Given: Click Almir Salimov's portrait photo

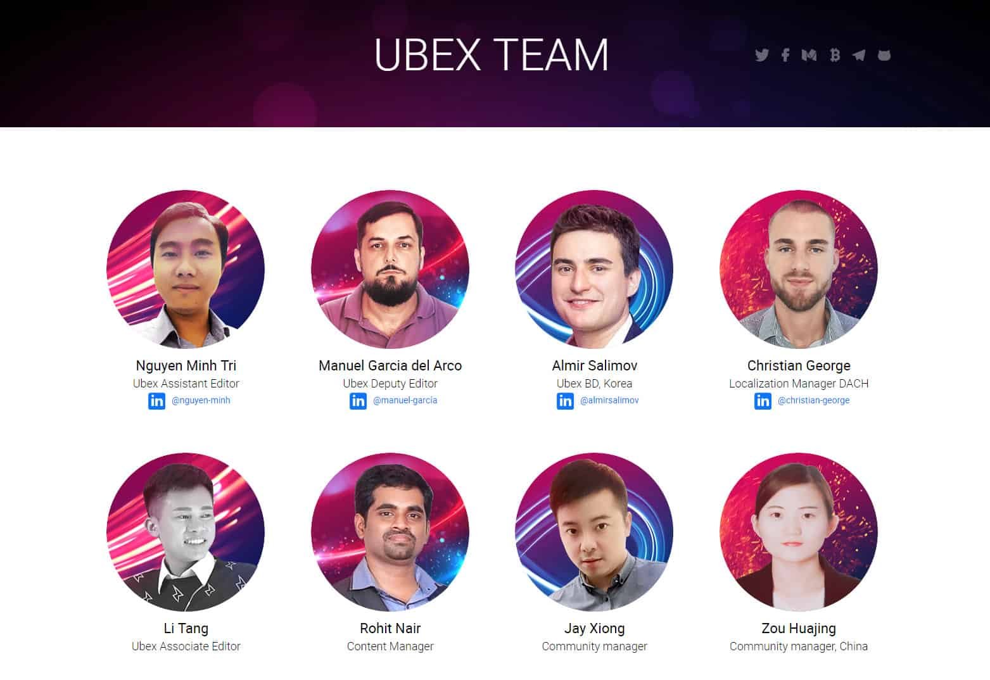Looking at the screenshot, I should tap(594, 269).
